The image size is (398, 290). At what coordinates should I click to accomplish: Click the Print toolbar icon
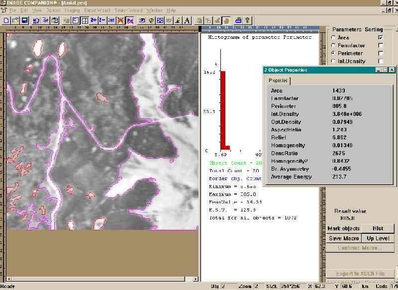238,20
